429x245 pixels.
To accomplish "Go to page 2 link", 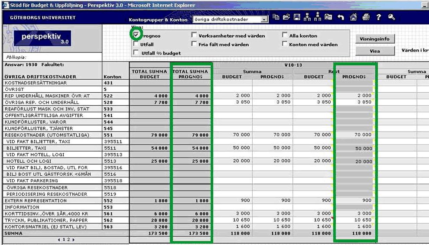I will (x=68, y=240).
